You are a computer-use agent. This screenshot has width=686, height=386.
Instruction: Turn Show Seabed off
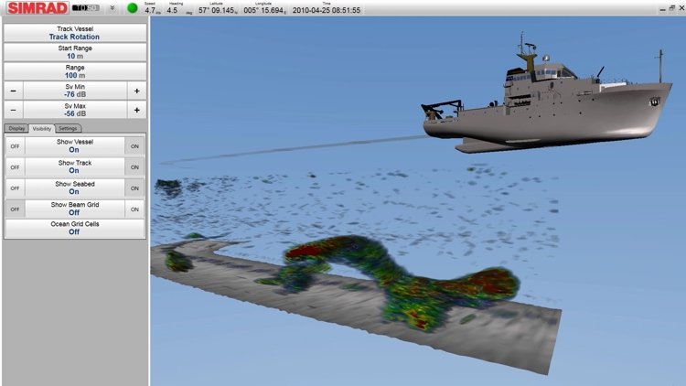click(14, 188)
